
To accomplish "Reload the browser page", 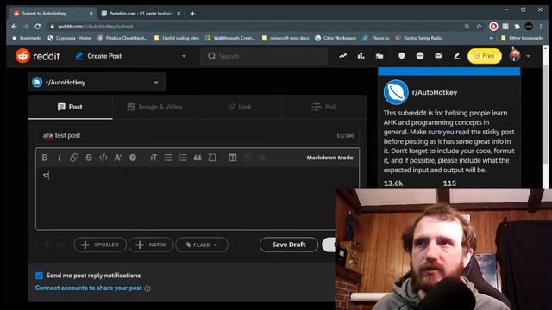I will click(38, 27).
